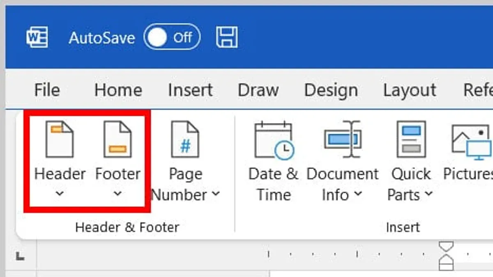Click the 'Header & Footer' group label
This screenshot has width=493, height=277.
[x=127, y=227]
